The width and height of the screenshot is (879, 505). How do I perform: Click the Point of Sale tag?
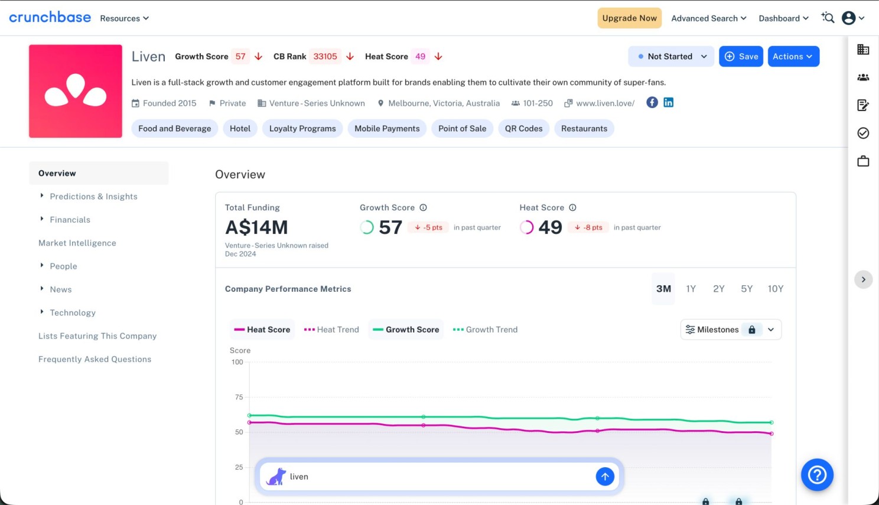click(463, 129)
